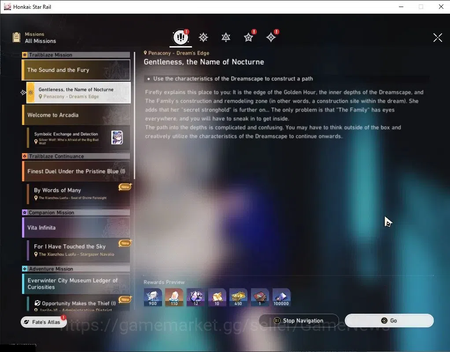
Task: Select the By Words of Many mission
Action: coord(78,193)
